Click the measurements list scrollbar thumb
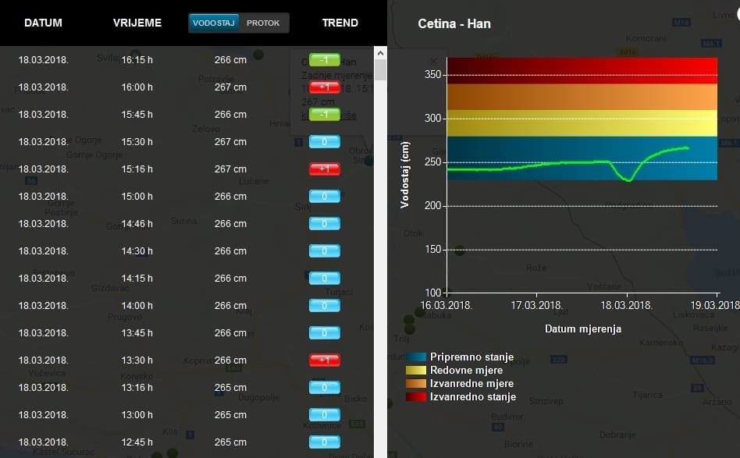The width and height of the screenshot is (740, 458). (x=381, y=70)
